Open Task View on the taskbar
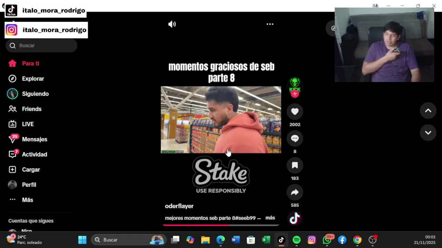442x248 pixels. point(175,240)
